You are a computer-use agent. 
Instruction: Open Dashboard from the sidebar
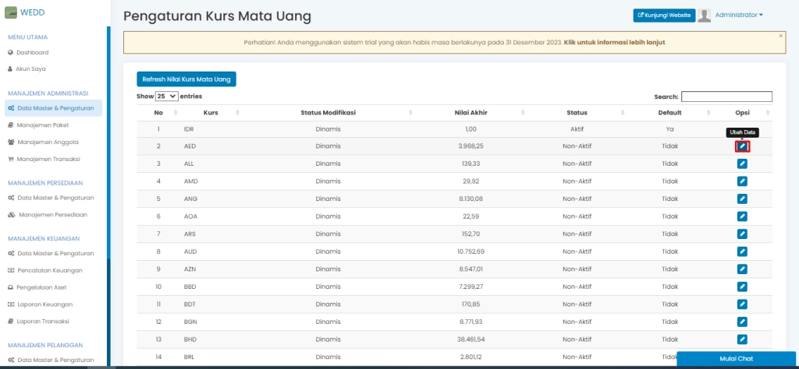pos(33,52)
